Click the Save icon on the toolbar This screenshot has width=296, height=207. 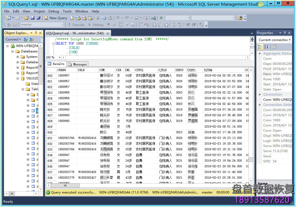tap(32, 18)
